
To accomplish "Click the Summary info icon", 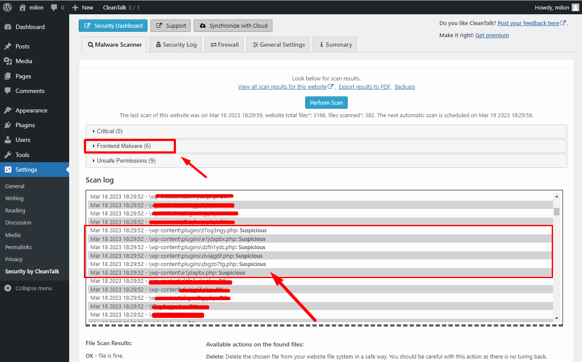I will tap(321, 45).
